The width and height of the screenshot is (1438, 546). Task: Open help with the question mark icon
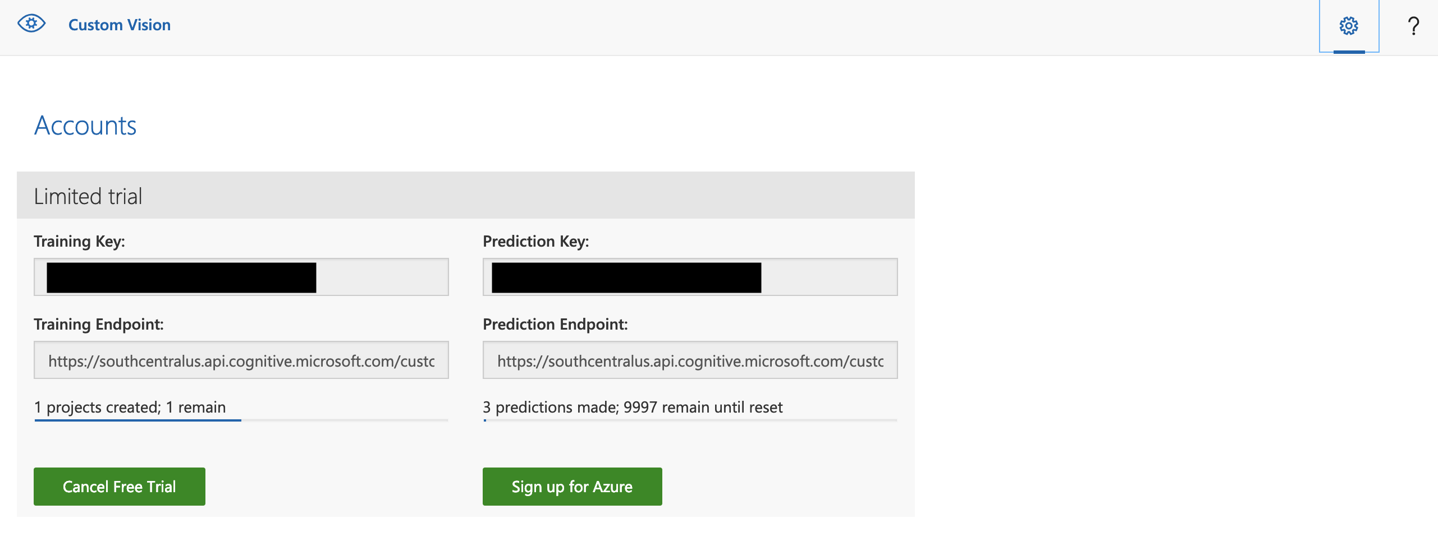(x=1413, y=26)
